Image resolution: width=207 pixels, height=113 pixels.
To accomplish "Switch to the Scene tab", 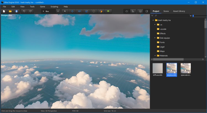I will coord(166,11).
